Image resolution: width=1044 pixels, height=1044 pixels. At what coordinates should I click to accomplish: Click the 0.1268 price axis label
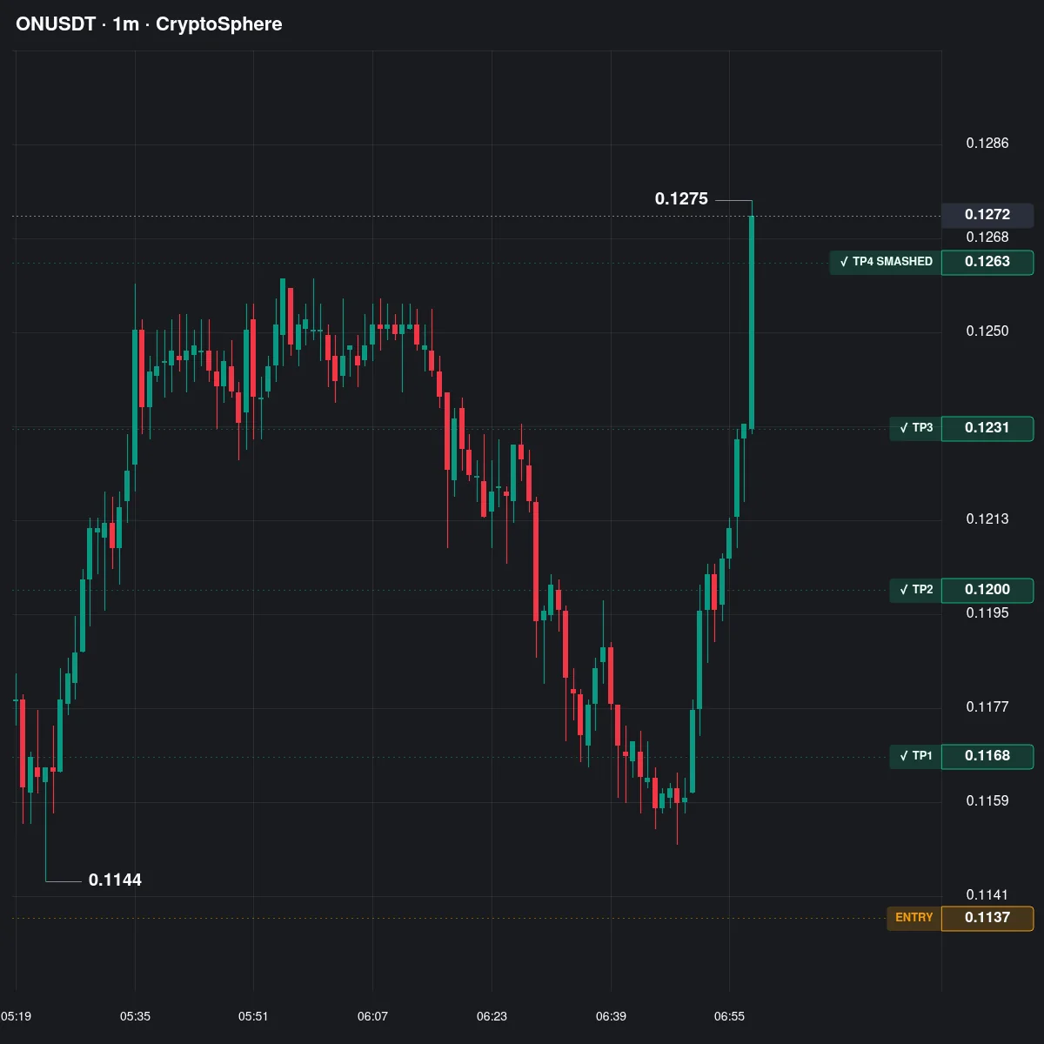(x=987, y=238)
